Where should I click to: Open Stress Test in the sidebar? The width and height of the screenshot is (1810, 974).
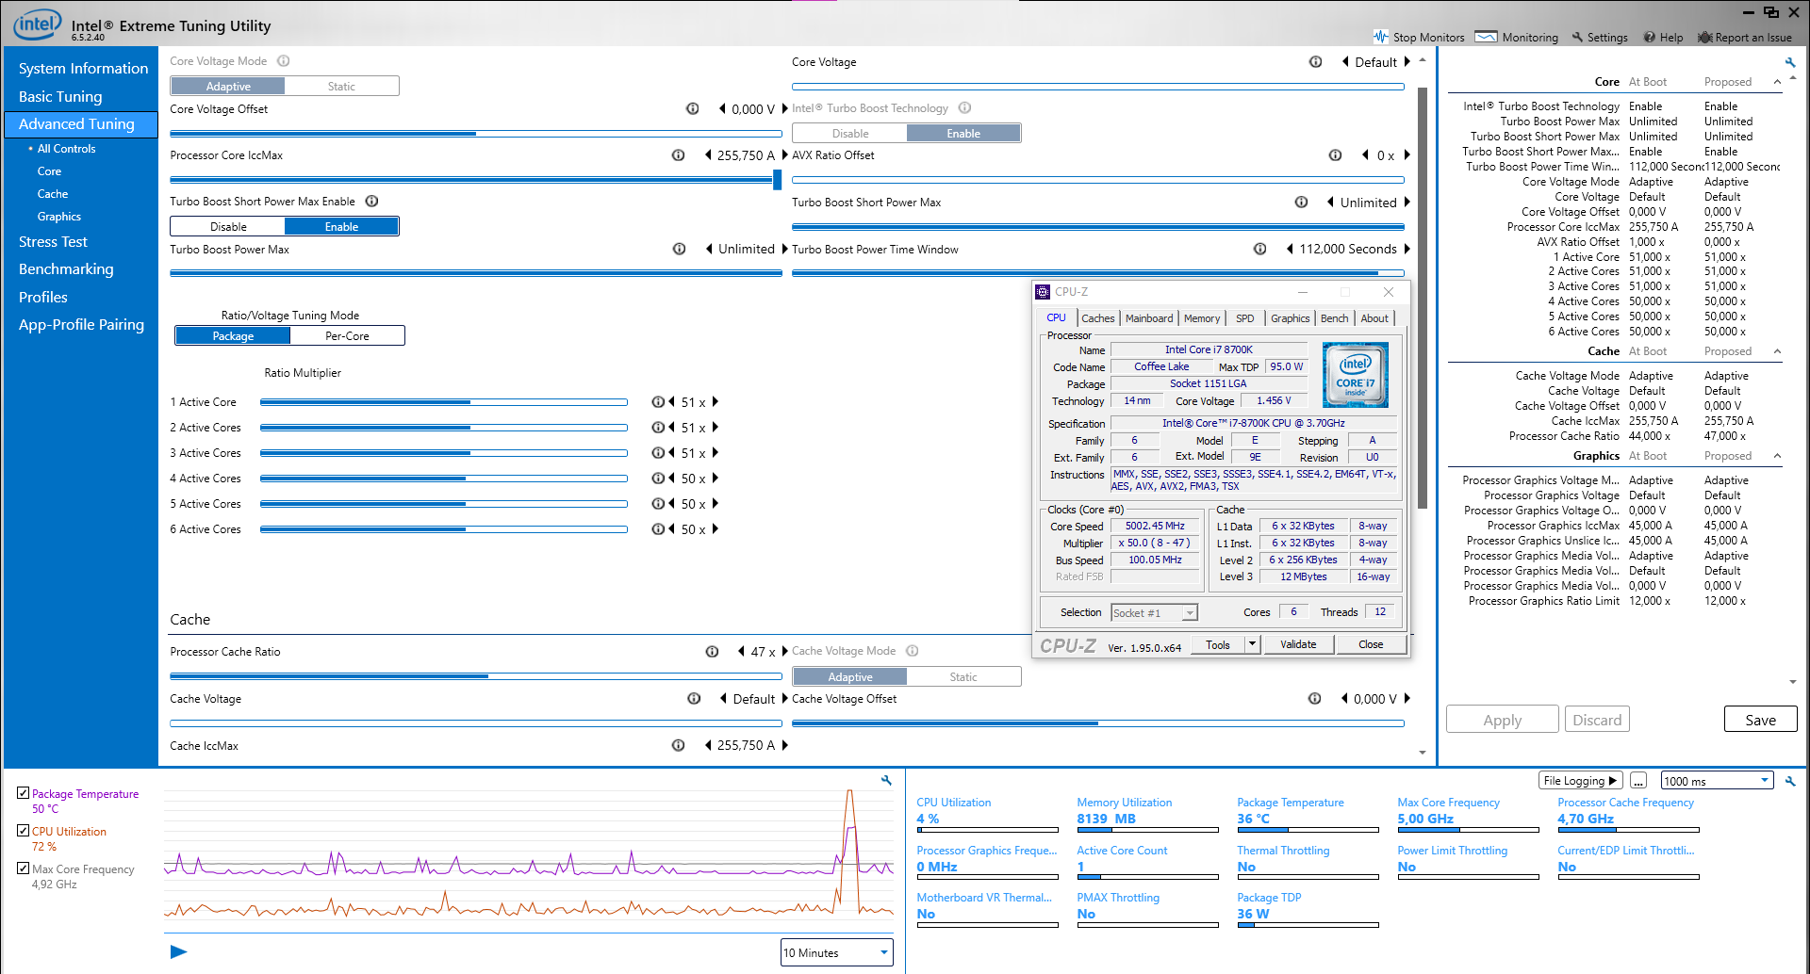(53, 242)
